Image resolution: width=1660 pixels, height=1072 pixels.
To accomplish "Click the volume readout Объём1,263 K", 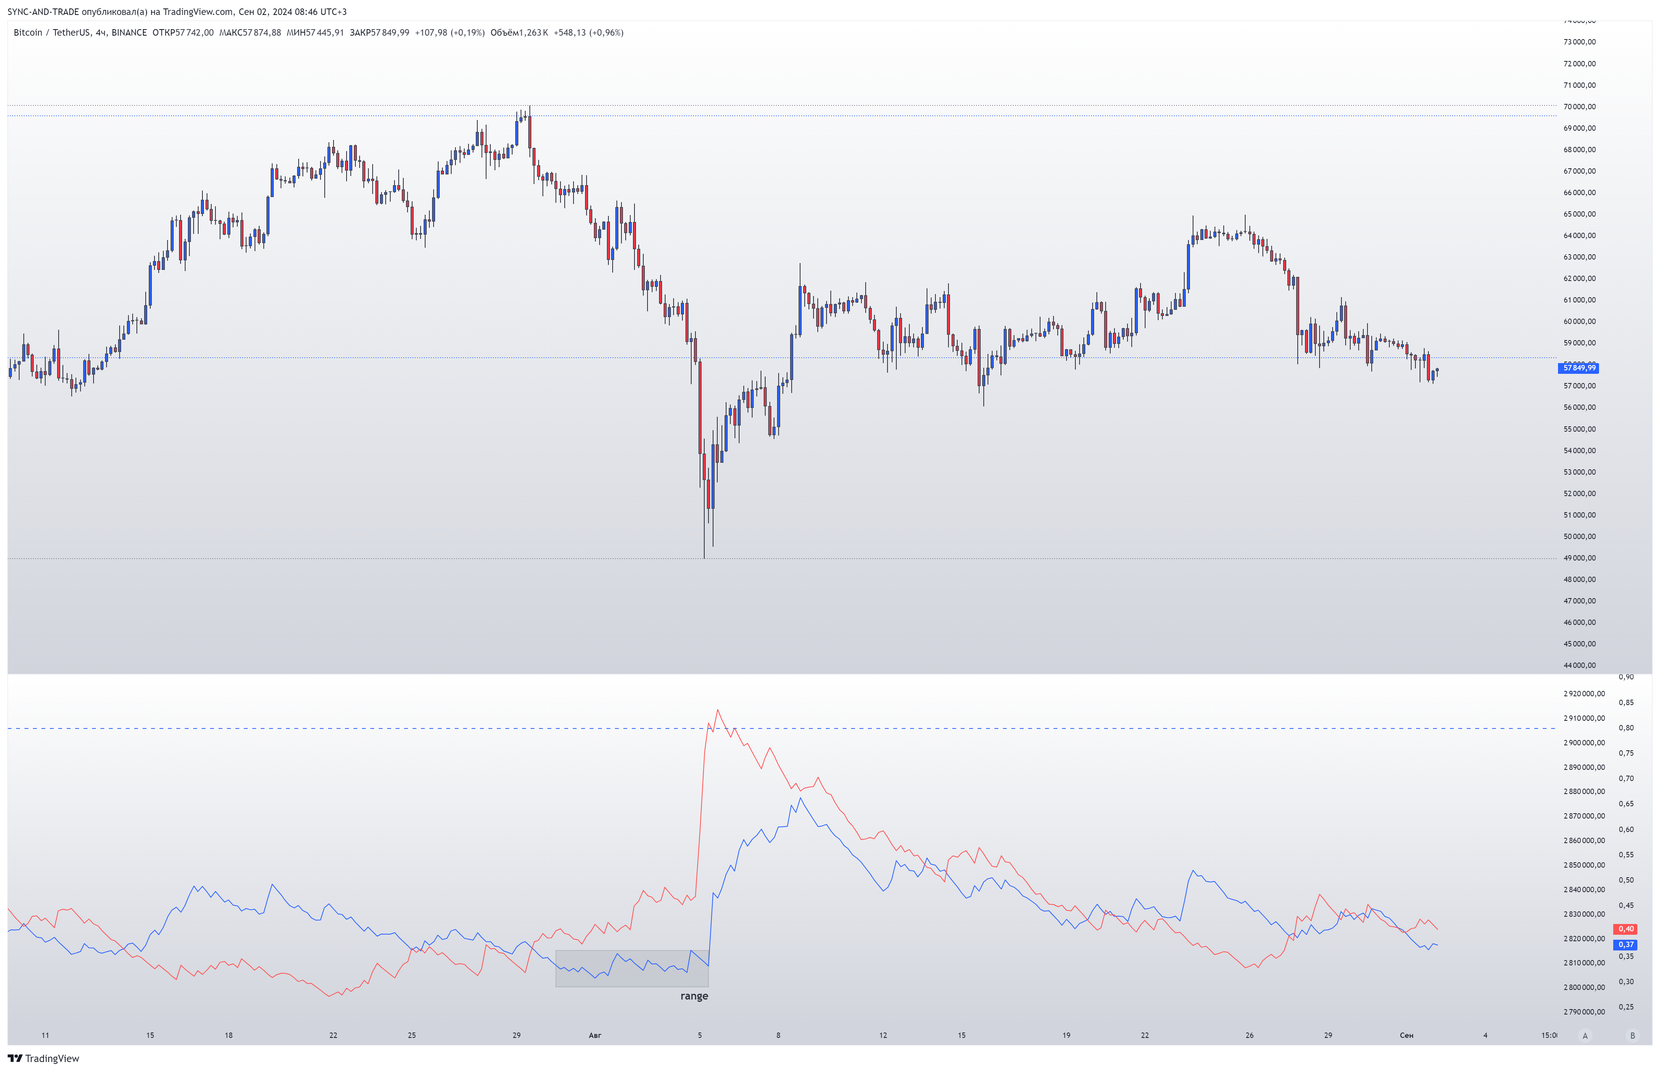I will tap(519, 33).
